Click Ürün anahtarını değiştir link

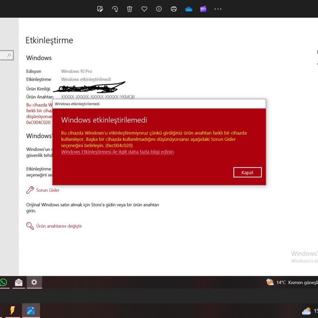59,226
